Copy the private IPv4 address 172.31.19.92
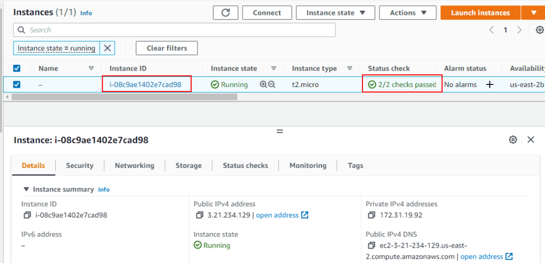 point(371,215)
